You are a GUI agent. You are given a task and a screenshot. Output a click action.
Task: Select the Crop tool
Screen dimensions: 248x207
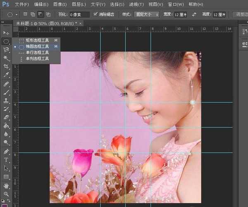point(6,67)
